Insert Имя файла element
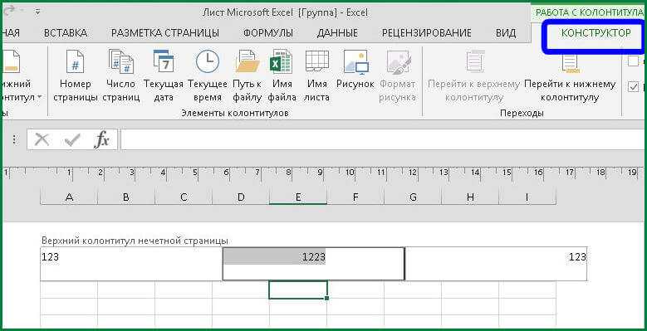 [x=282, y=75]
